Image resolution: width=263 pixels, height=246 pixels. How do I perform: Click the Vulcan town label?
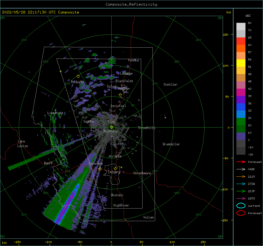(x=149, y=217)
